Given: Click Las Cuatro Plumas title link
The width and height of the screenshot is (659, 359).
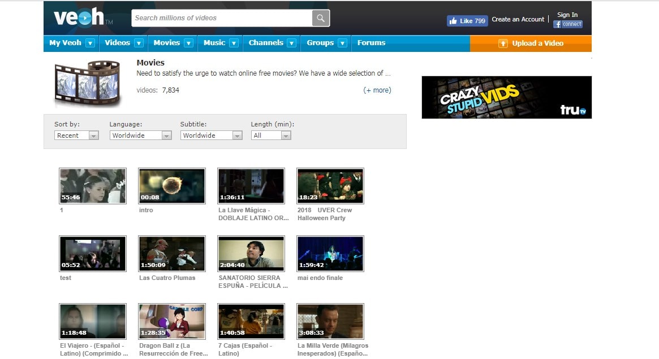Looking at the screenshot, I should tap(167, 278).
